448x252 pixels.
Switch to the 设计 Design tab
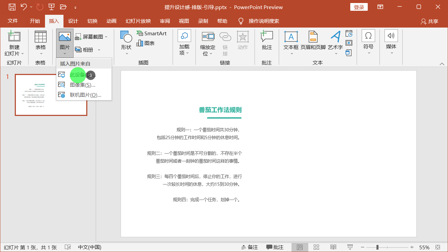(73, 21)
